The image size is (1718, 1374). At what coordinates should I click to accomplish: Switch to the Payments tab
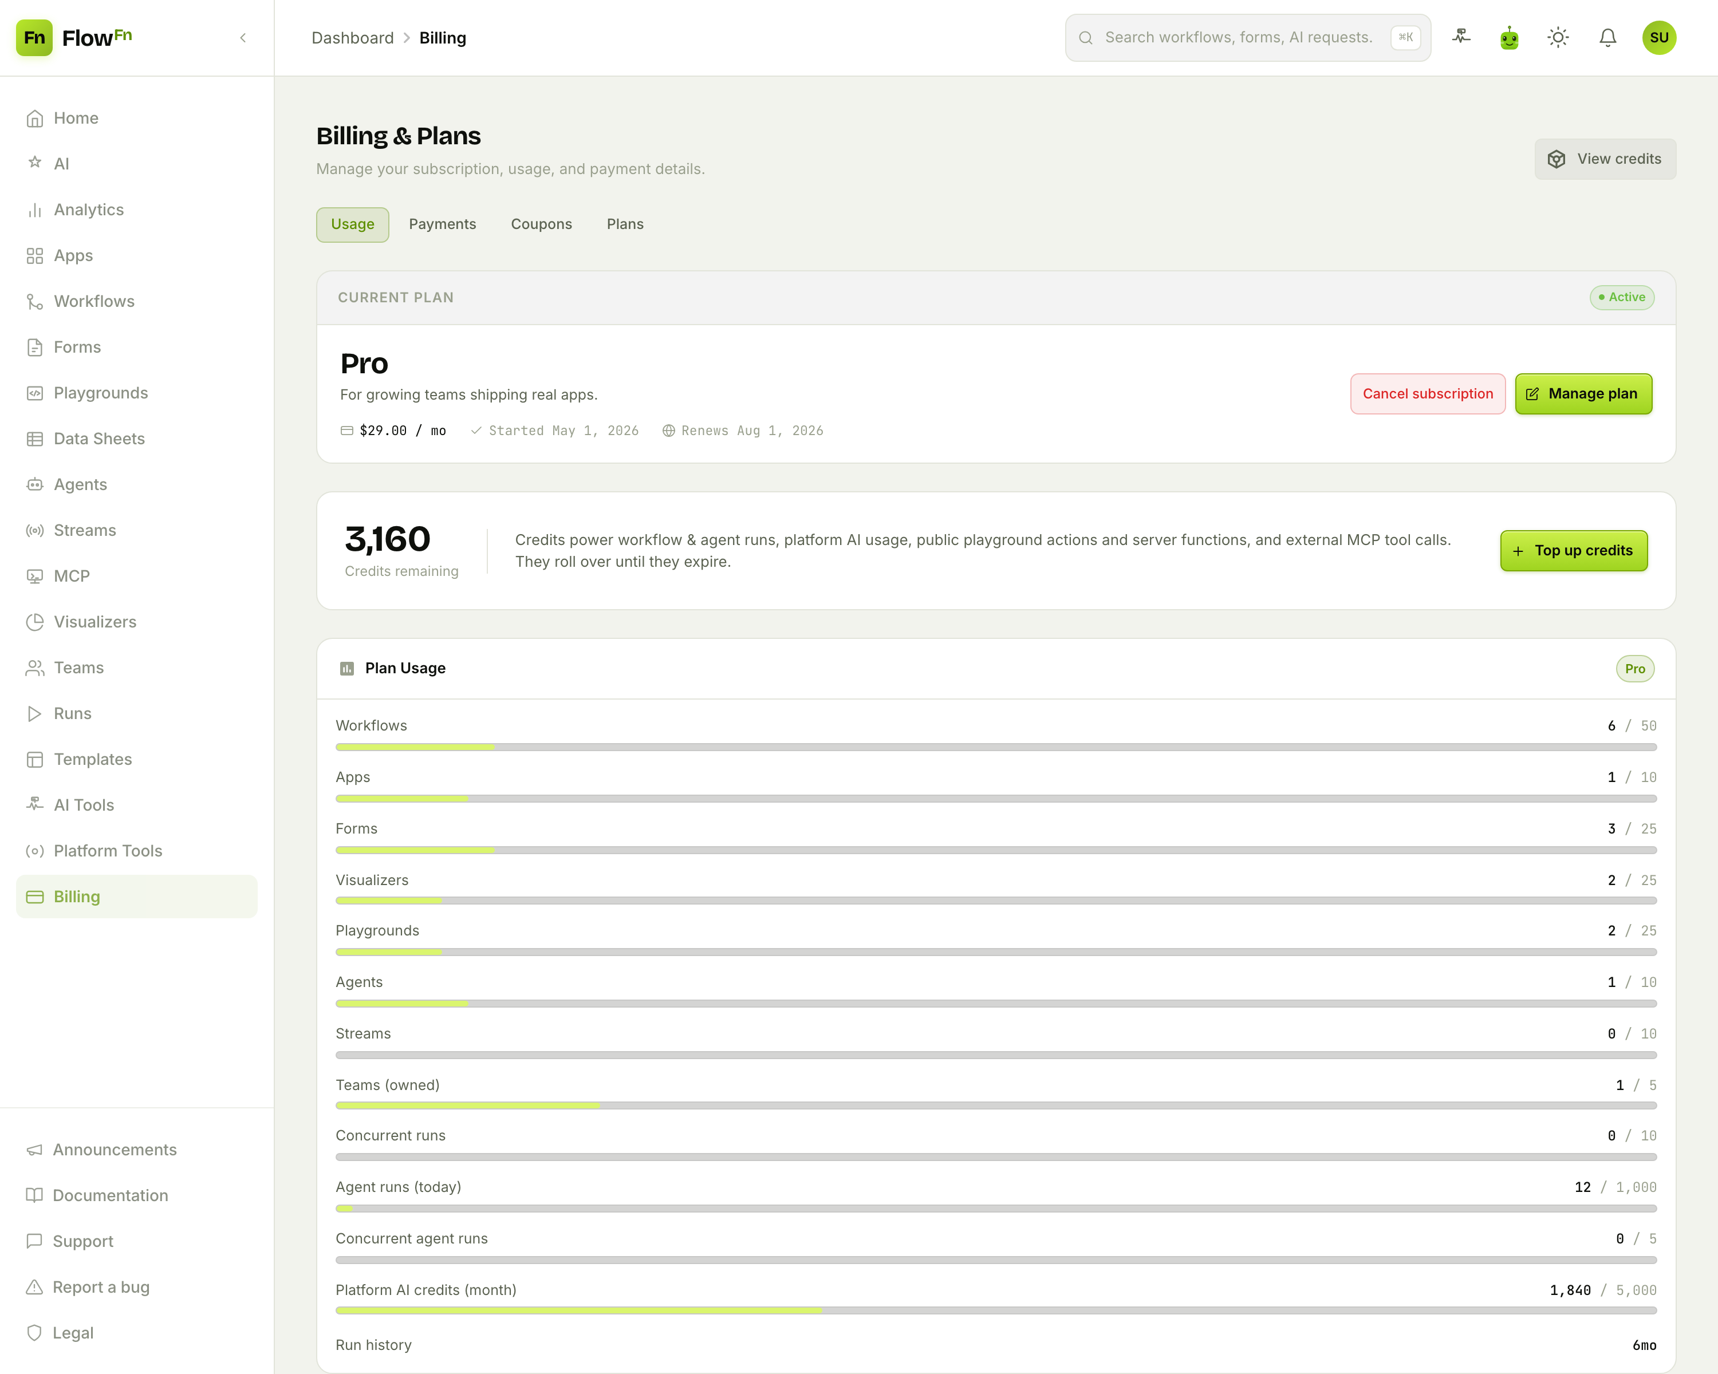[442, 224]
